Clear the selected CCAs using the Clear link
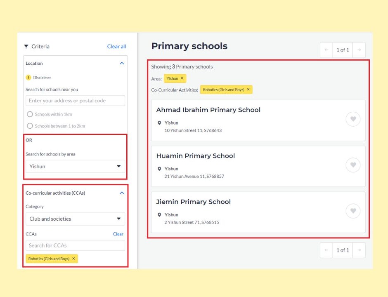 (118, 234)
